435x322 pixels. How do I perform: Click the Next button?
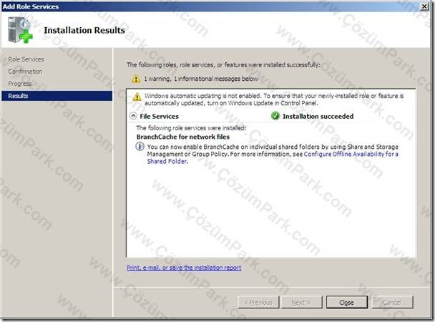click(x=301, y=302)
